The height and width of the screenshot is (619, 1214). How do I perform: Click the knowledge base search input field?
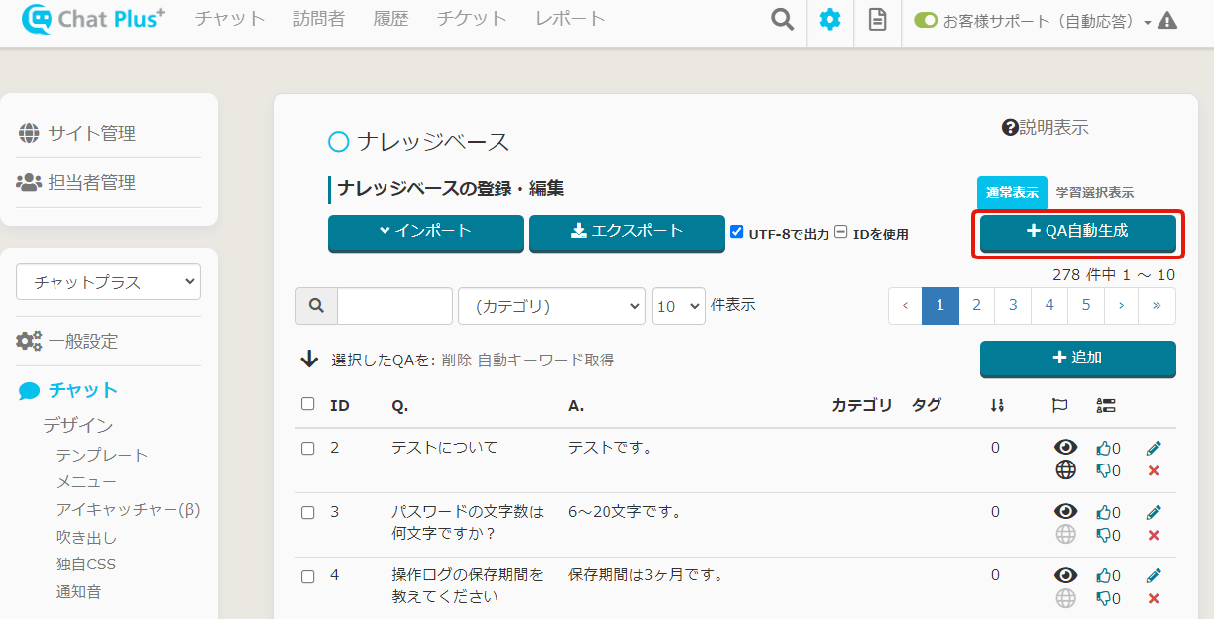coord(394,306)
